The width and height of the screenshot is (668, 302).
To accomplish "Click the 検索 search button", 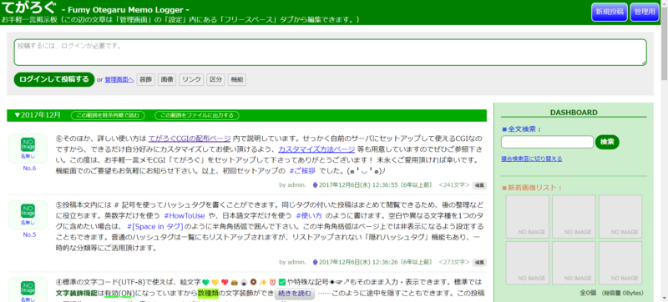I will (x=607, y=142).
